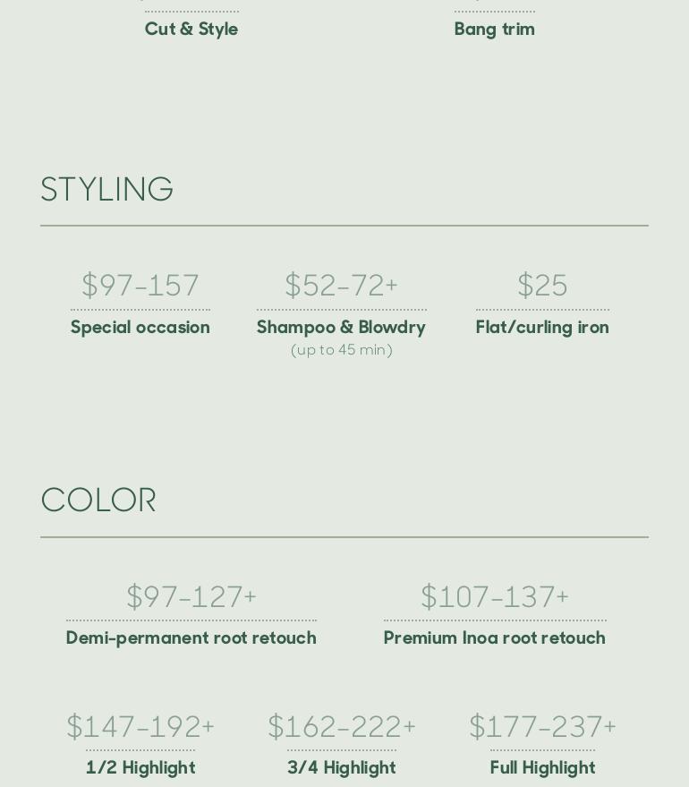This screenshot has height=787, width=689.
Task: Select the Full Highlight label
Action: tap(542, 767)
